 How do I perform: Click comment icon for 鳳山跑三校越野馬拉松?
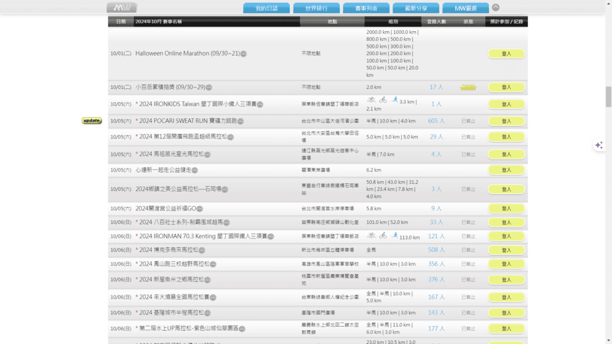213,264
